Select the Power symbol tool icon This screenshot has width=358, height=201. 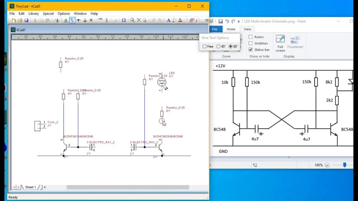point(79,20)
